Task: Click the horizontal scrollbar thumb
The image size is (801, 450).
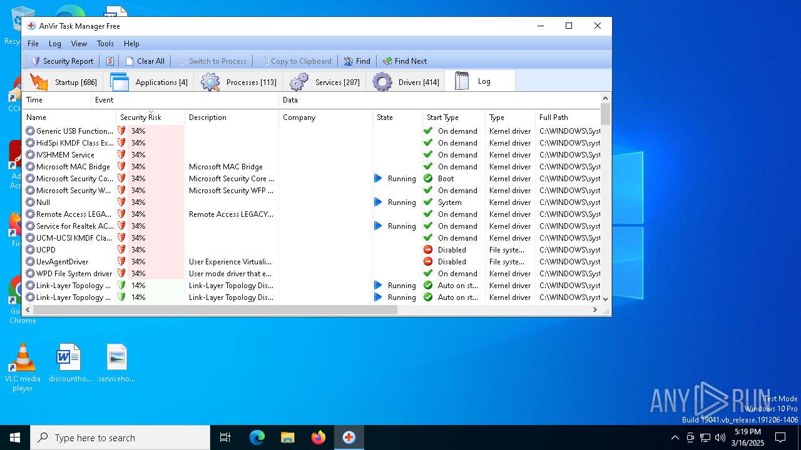Action: tap(215, 310)
